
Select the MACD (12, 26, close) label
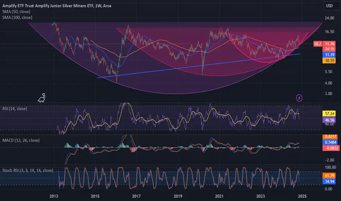pos(21,140)
